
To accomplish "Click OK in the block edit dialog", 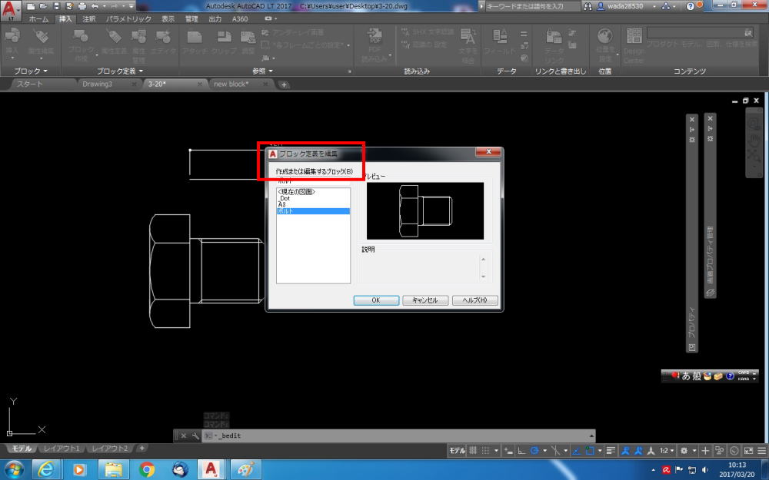I will click(376, 300).
